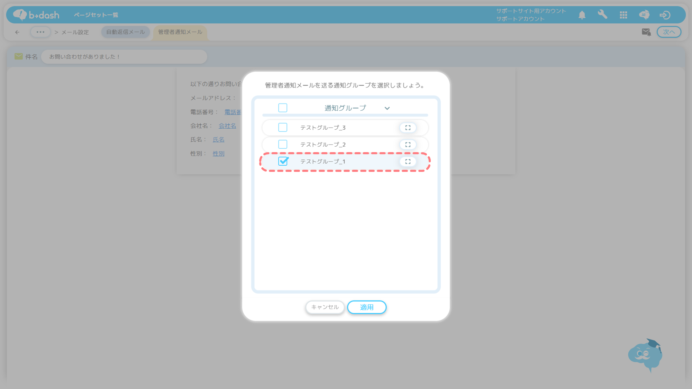The height and width of the screenshot is (389, 692).
Task: Switch to the 自動返信メール tab
Action: pyautogui.click(x=125, y=32)
